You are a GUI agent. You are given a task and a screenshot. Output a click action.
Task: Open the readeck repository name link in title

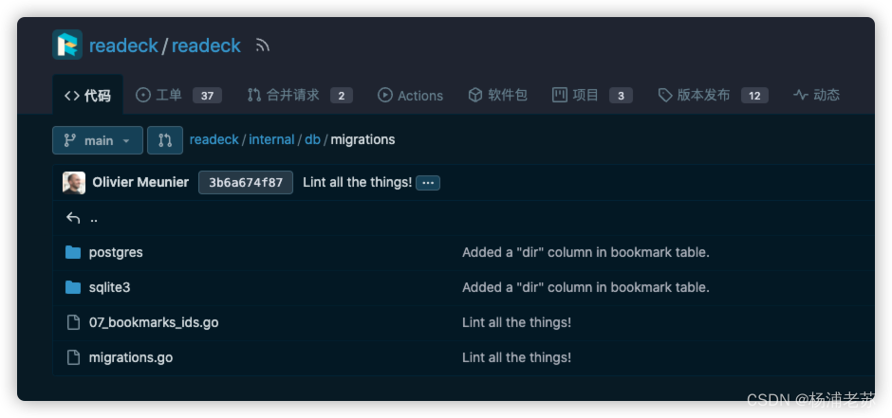tap(206, 45)
